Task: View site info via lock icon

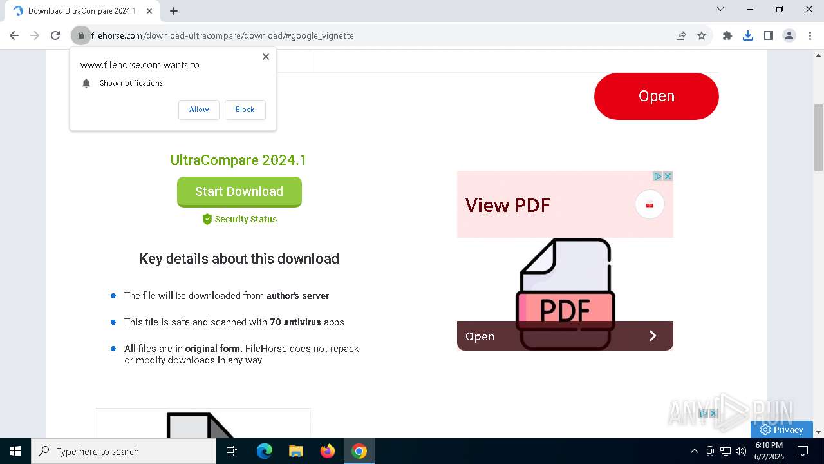Action: point(81,35)
